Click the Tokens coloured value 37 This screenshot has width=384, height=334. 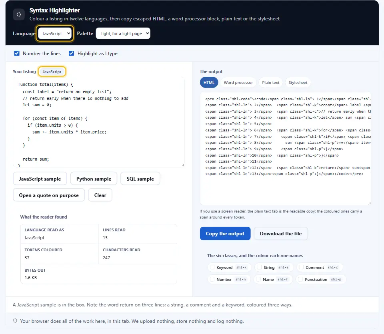(x=27, y=258)
